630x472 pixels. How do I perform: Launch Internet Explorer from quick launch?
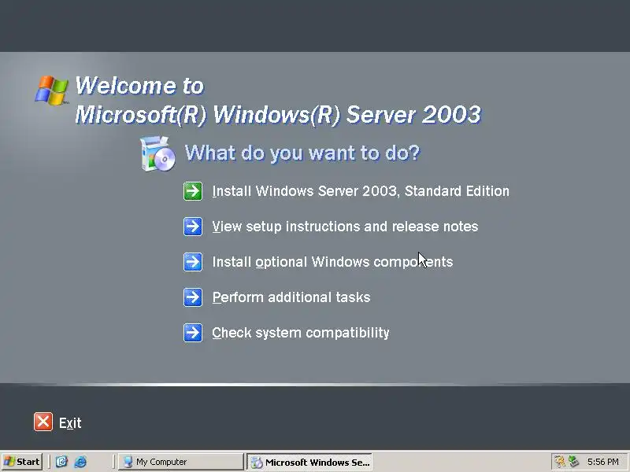click(80, 462)
